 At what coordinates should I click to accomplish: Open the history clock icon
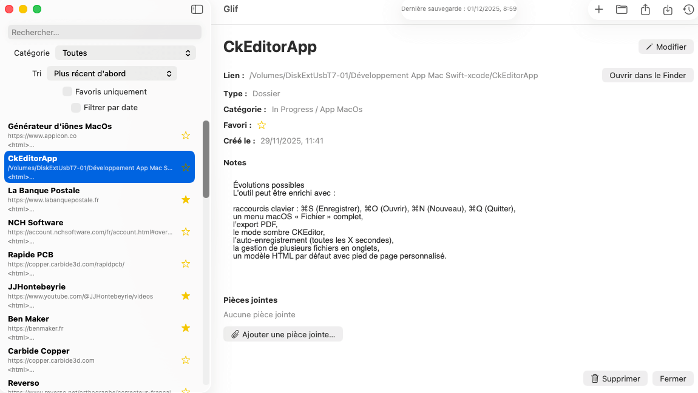tap(688, 9)
